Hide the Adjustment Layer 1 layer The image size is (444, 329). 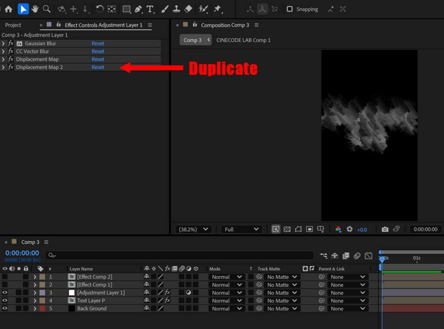[5, 293]
